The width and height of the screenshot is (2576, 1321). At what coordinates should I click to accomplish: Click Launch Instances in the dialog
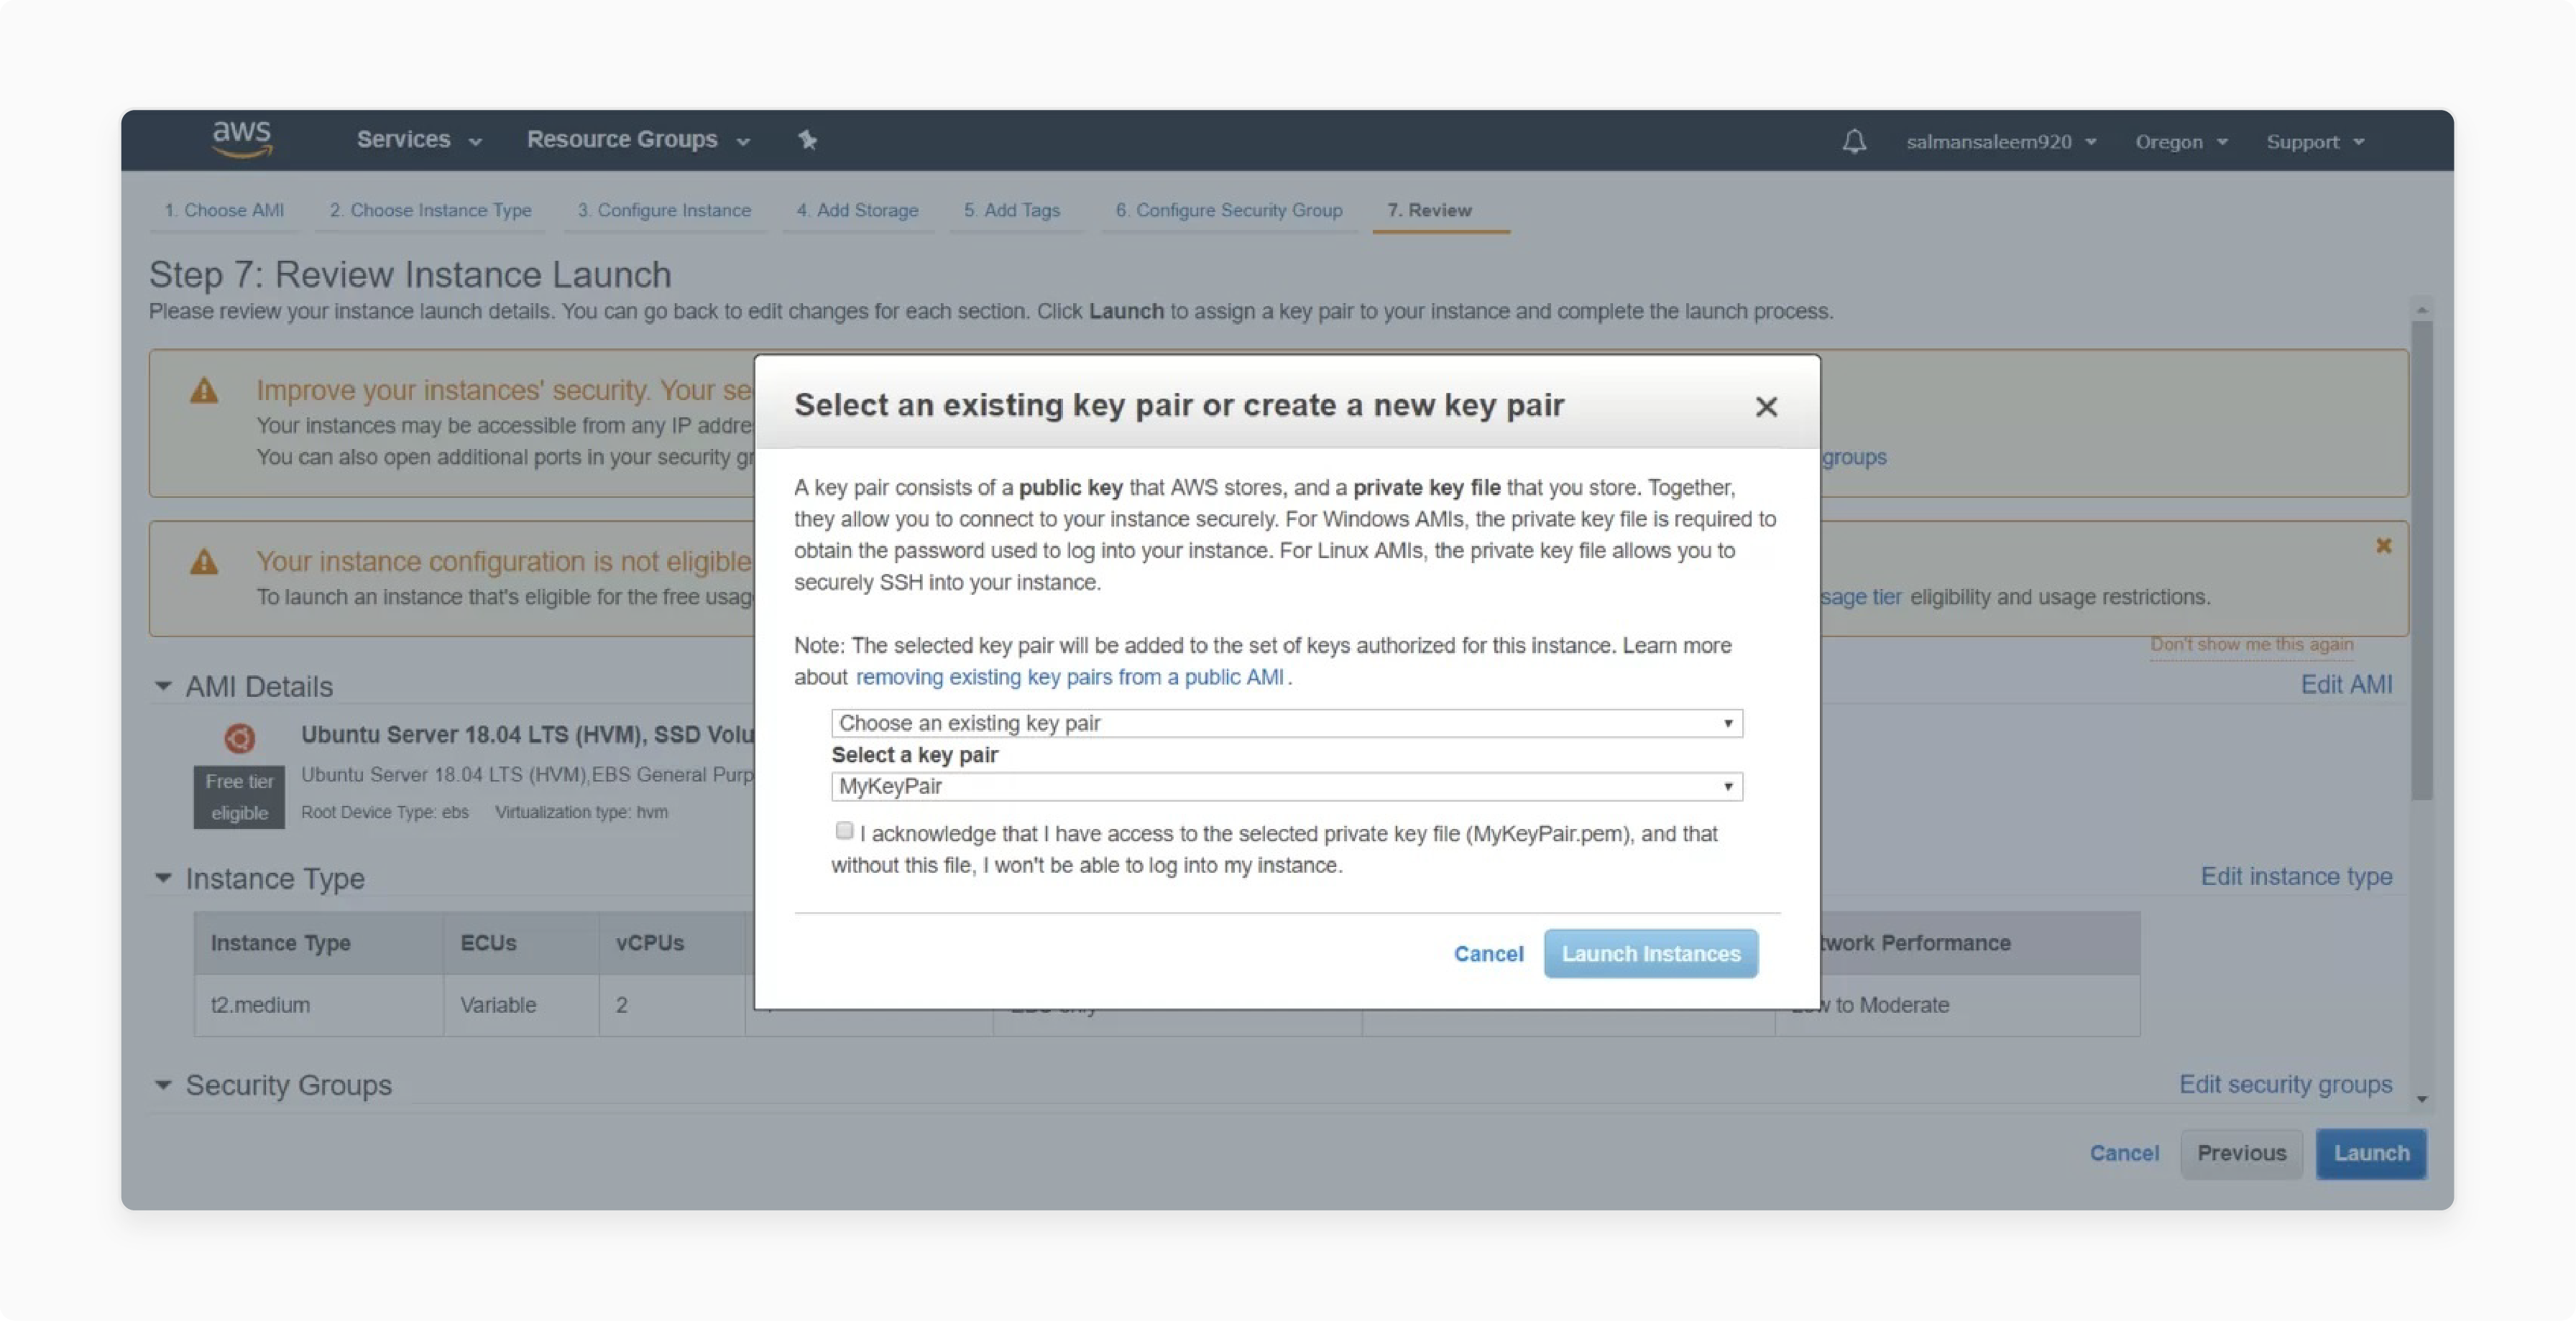[x=1651, y=953]
